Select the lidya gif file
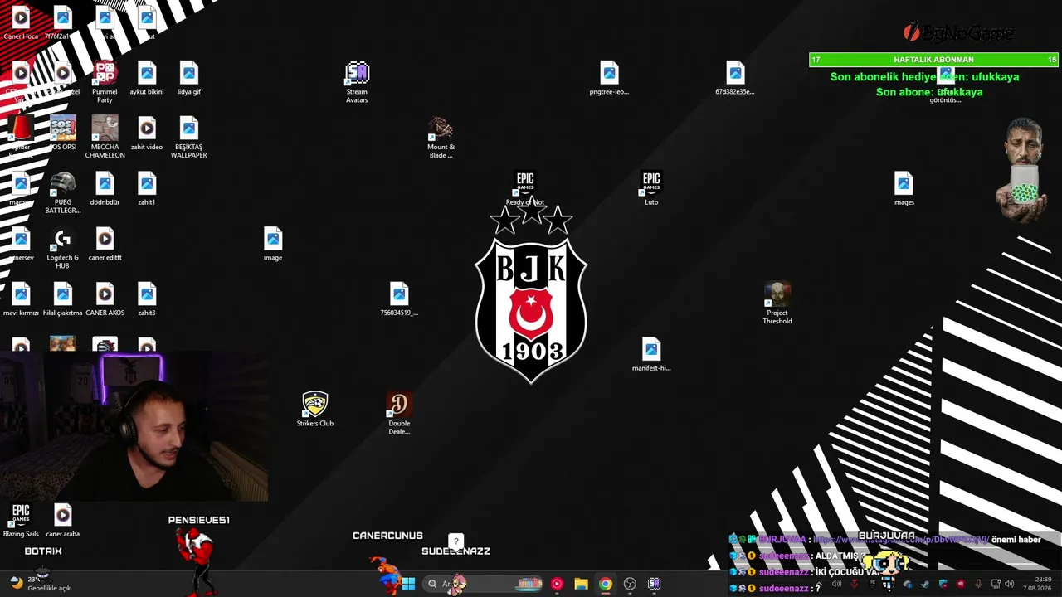The height and width of the screenshot is (597, 1062). [189, 79]
